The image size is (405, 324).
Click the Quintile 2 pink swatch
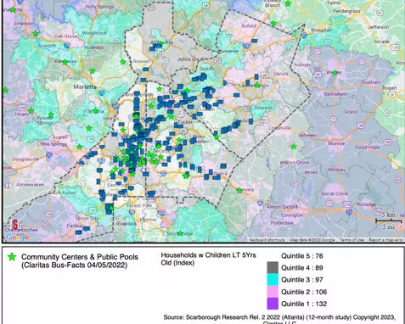click(273, 292)
